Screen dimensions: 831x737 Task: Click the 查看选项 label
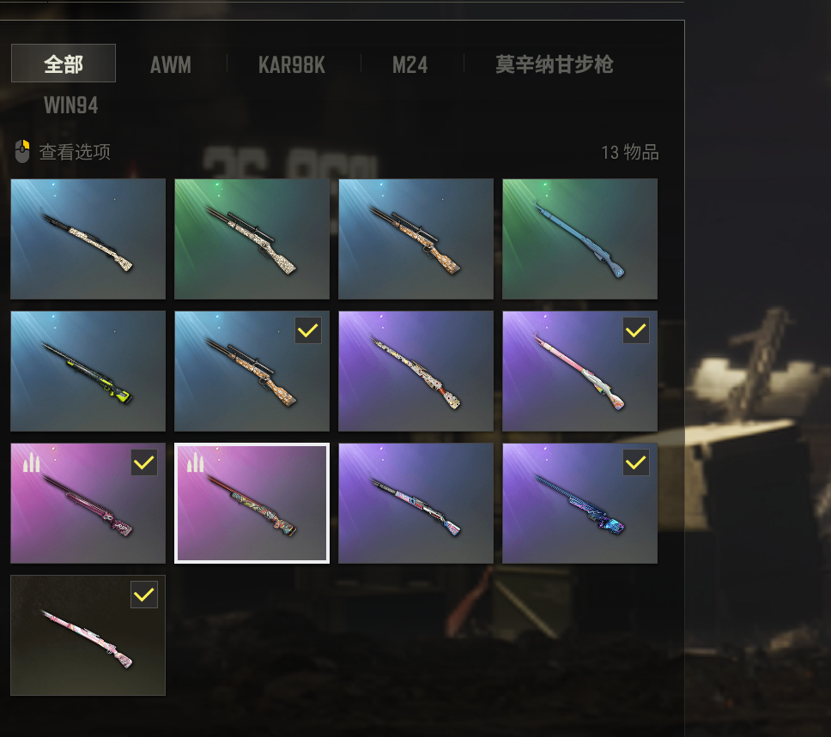click(75, 152)
